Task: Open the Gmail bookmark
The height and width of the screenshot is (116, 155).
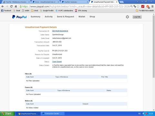Action: (x=16, y=11)
